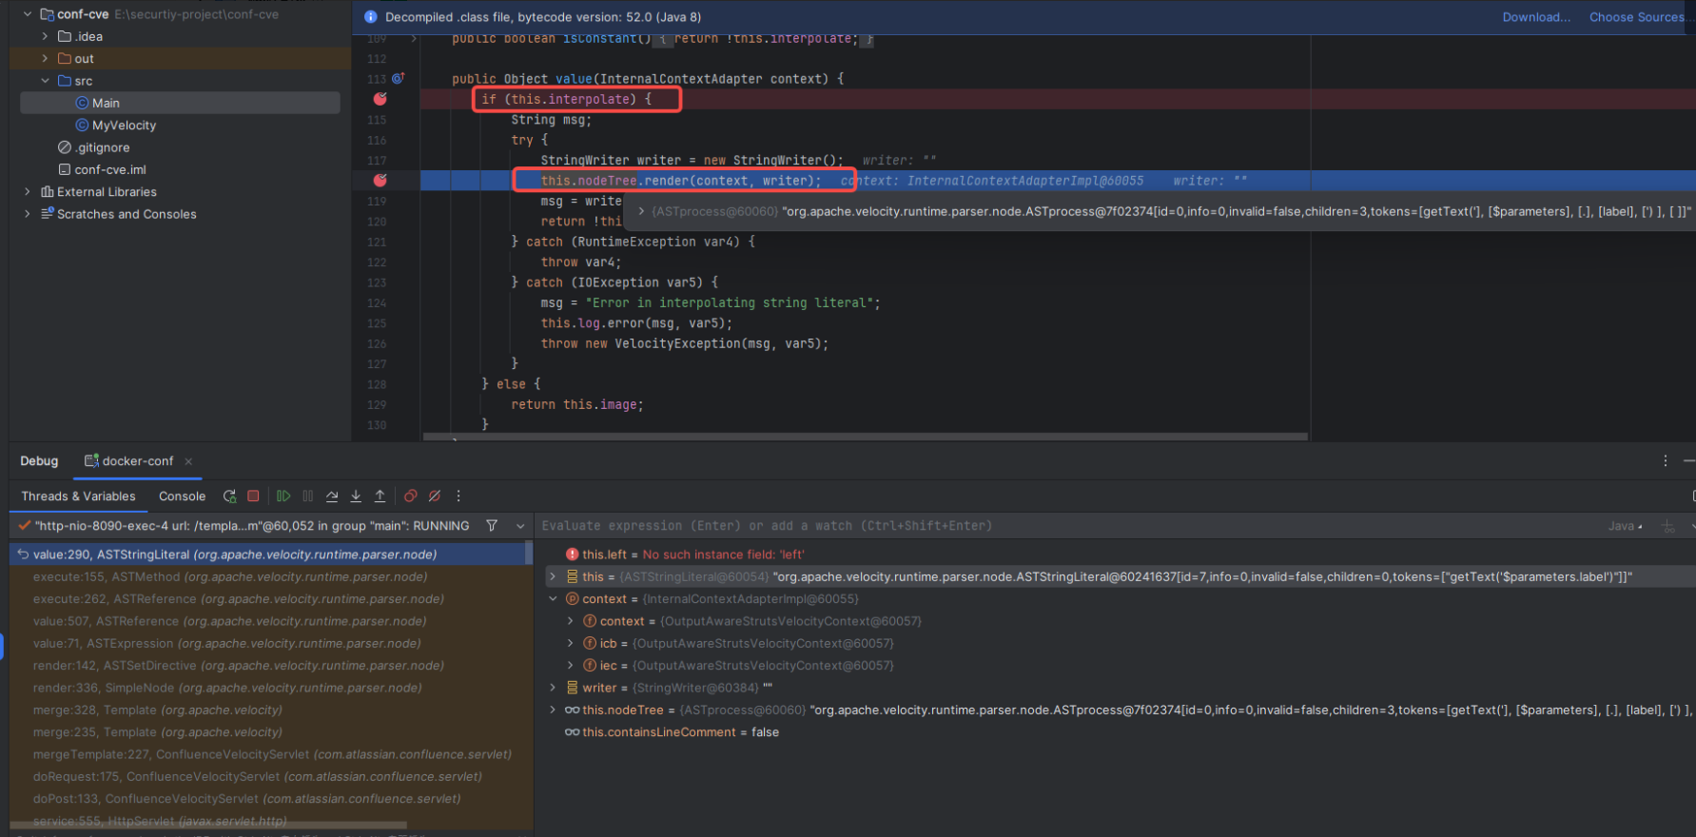Click the Rerun debug icon
1696x837 pixels.
pos(229,496)
